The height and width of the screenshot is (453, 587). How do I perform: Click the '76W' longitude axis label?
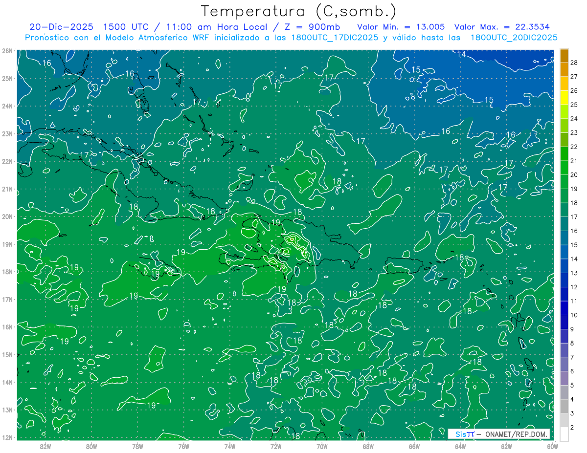tap(183, 446)
